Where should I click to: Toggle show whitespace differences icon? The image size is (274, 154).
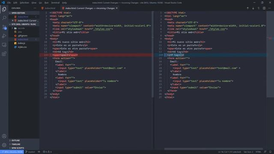click(259, 8)
